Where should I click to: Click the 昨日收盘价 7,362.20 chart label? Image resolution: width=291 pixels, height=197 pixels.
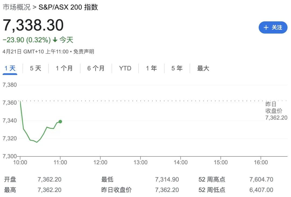[276, 111]
